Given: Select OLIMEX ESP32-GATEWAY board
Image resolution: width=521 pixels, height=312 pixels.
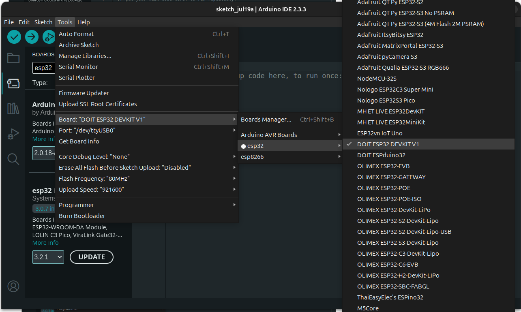Looking at the screenshot, I should pos(428,177).
